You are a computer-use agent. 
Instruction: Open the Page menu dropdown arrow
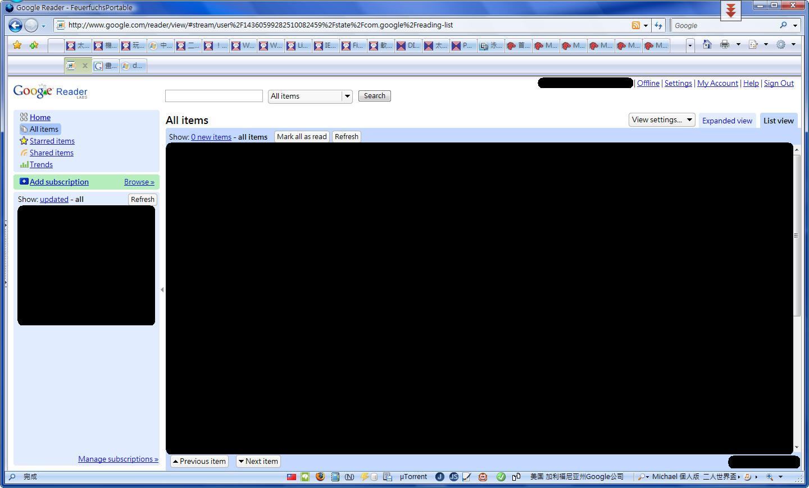766,45
